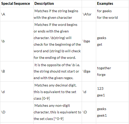The height and width of the screenshot is (124, 129).
Task: Click the 'Description' column header
Action: pos(44,4)
